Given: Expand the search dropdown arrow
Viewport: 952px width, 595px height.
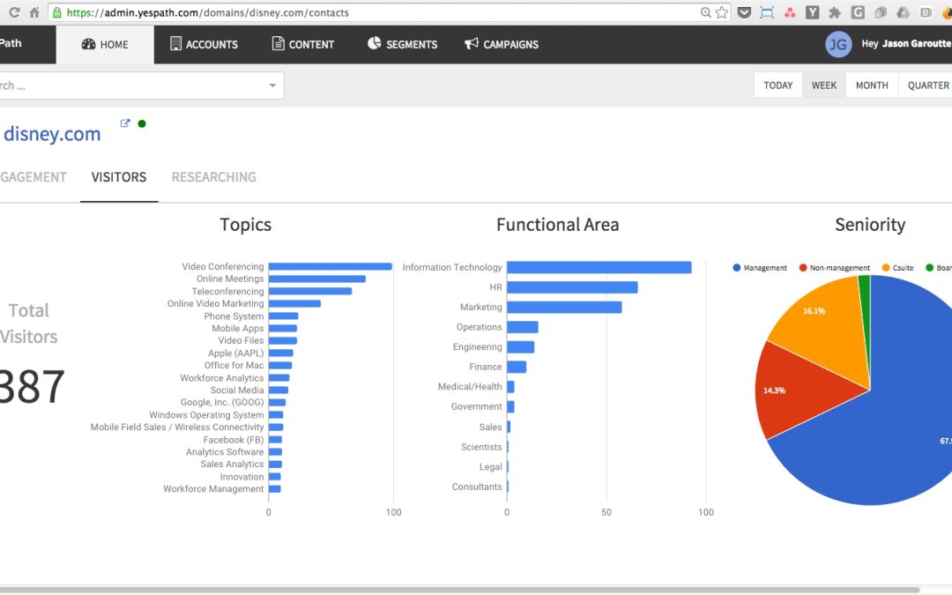Looking at the screenshot, I should click(272, 86).
